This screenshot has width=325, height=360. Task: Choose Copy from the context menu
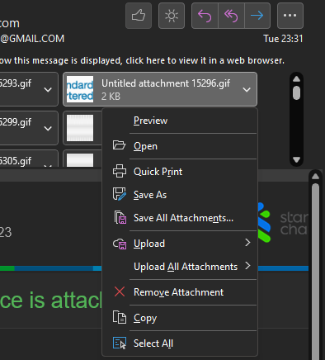click(x=180, y=318)
